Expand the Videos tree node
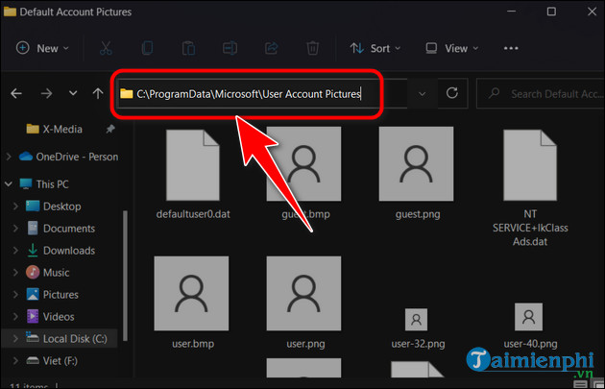The height and width of the screenshot is (389, 605). point(15,316)
